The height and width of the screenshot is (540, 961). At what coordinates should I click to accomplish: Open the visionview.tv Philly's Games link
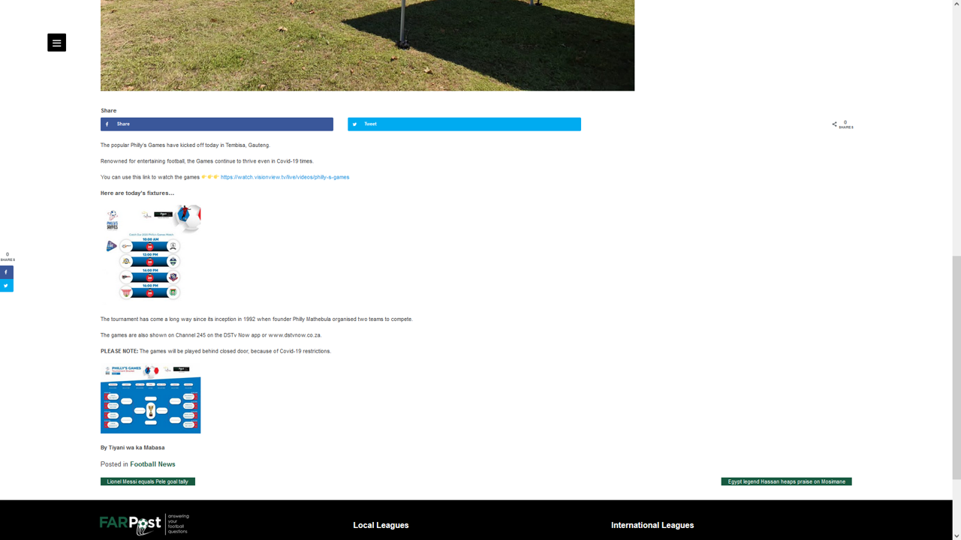pos(285,178)
